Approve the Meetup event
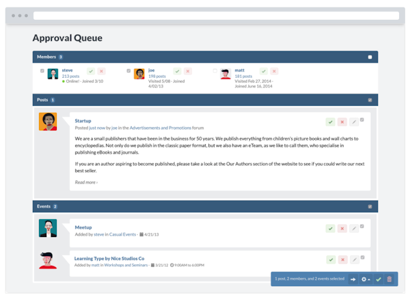The height and width of the screenshot is (295, 410). click(331, 229)
